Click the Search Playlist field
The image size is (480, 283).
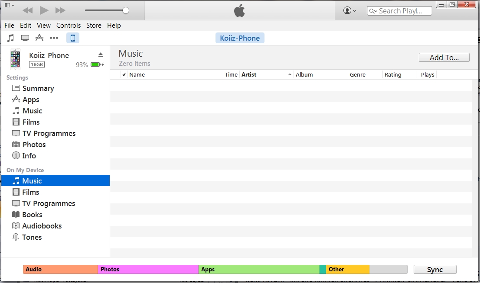pyautogui.click(x=399, y=11)
